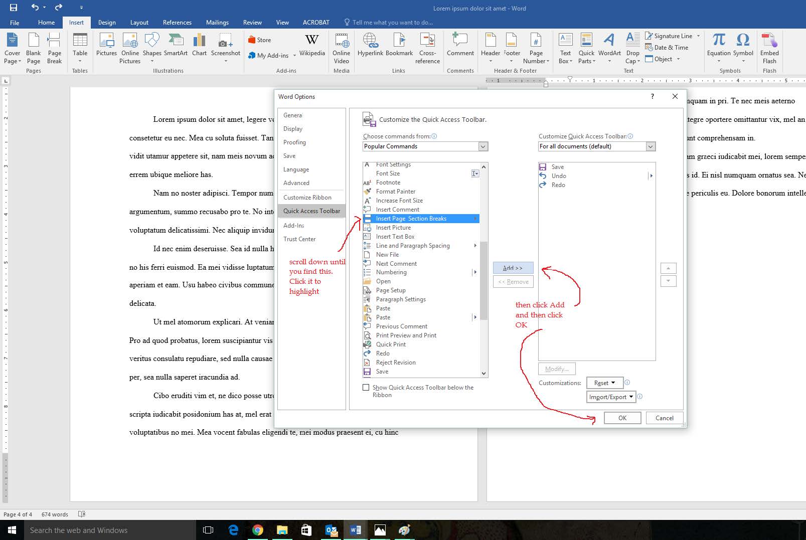Open the Store add-ins
This screenshot has height=540, width=806.
[x=260, y=40]
